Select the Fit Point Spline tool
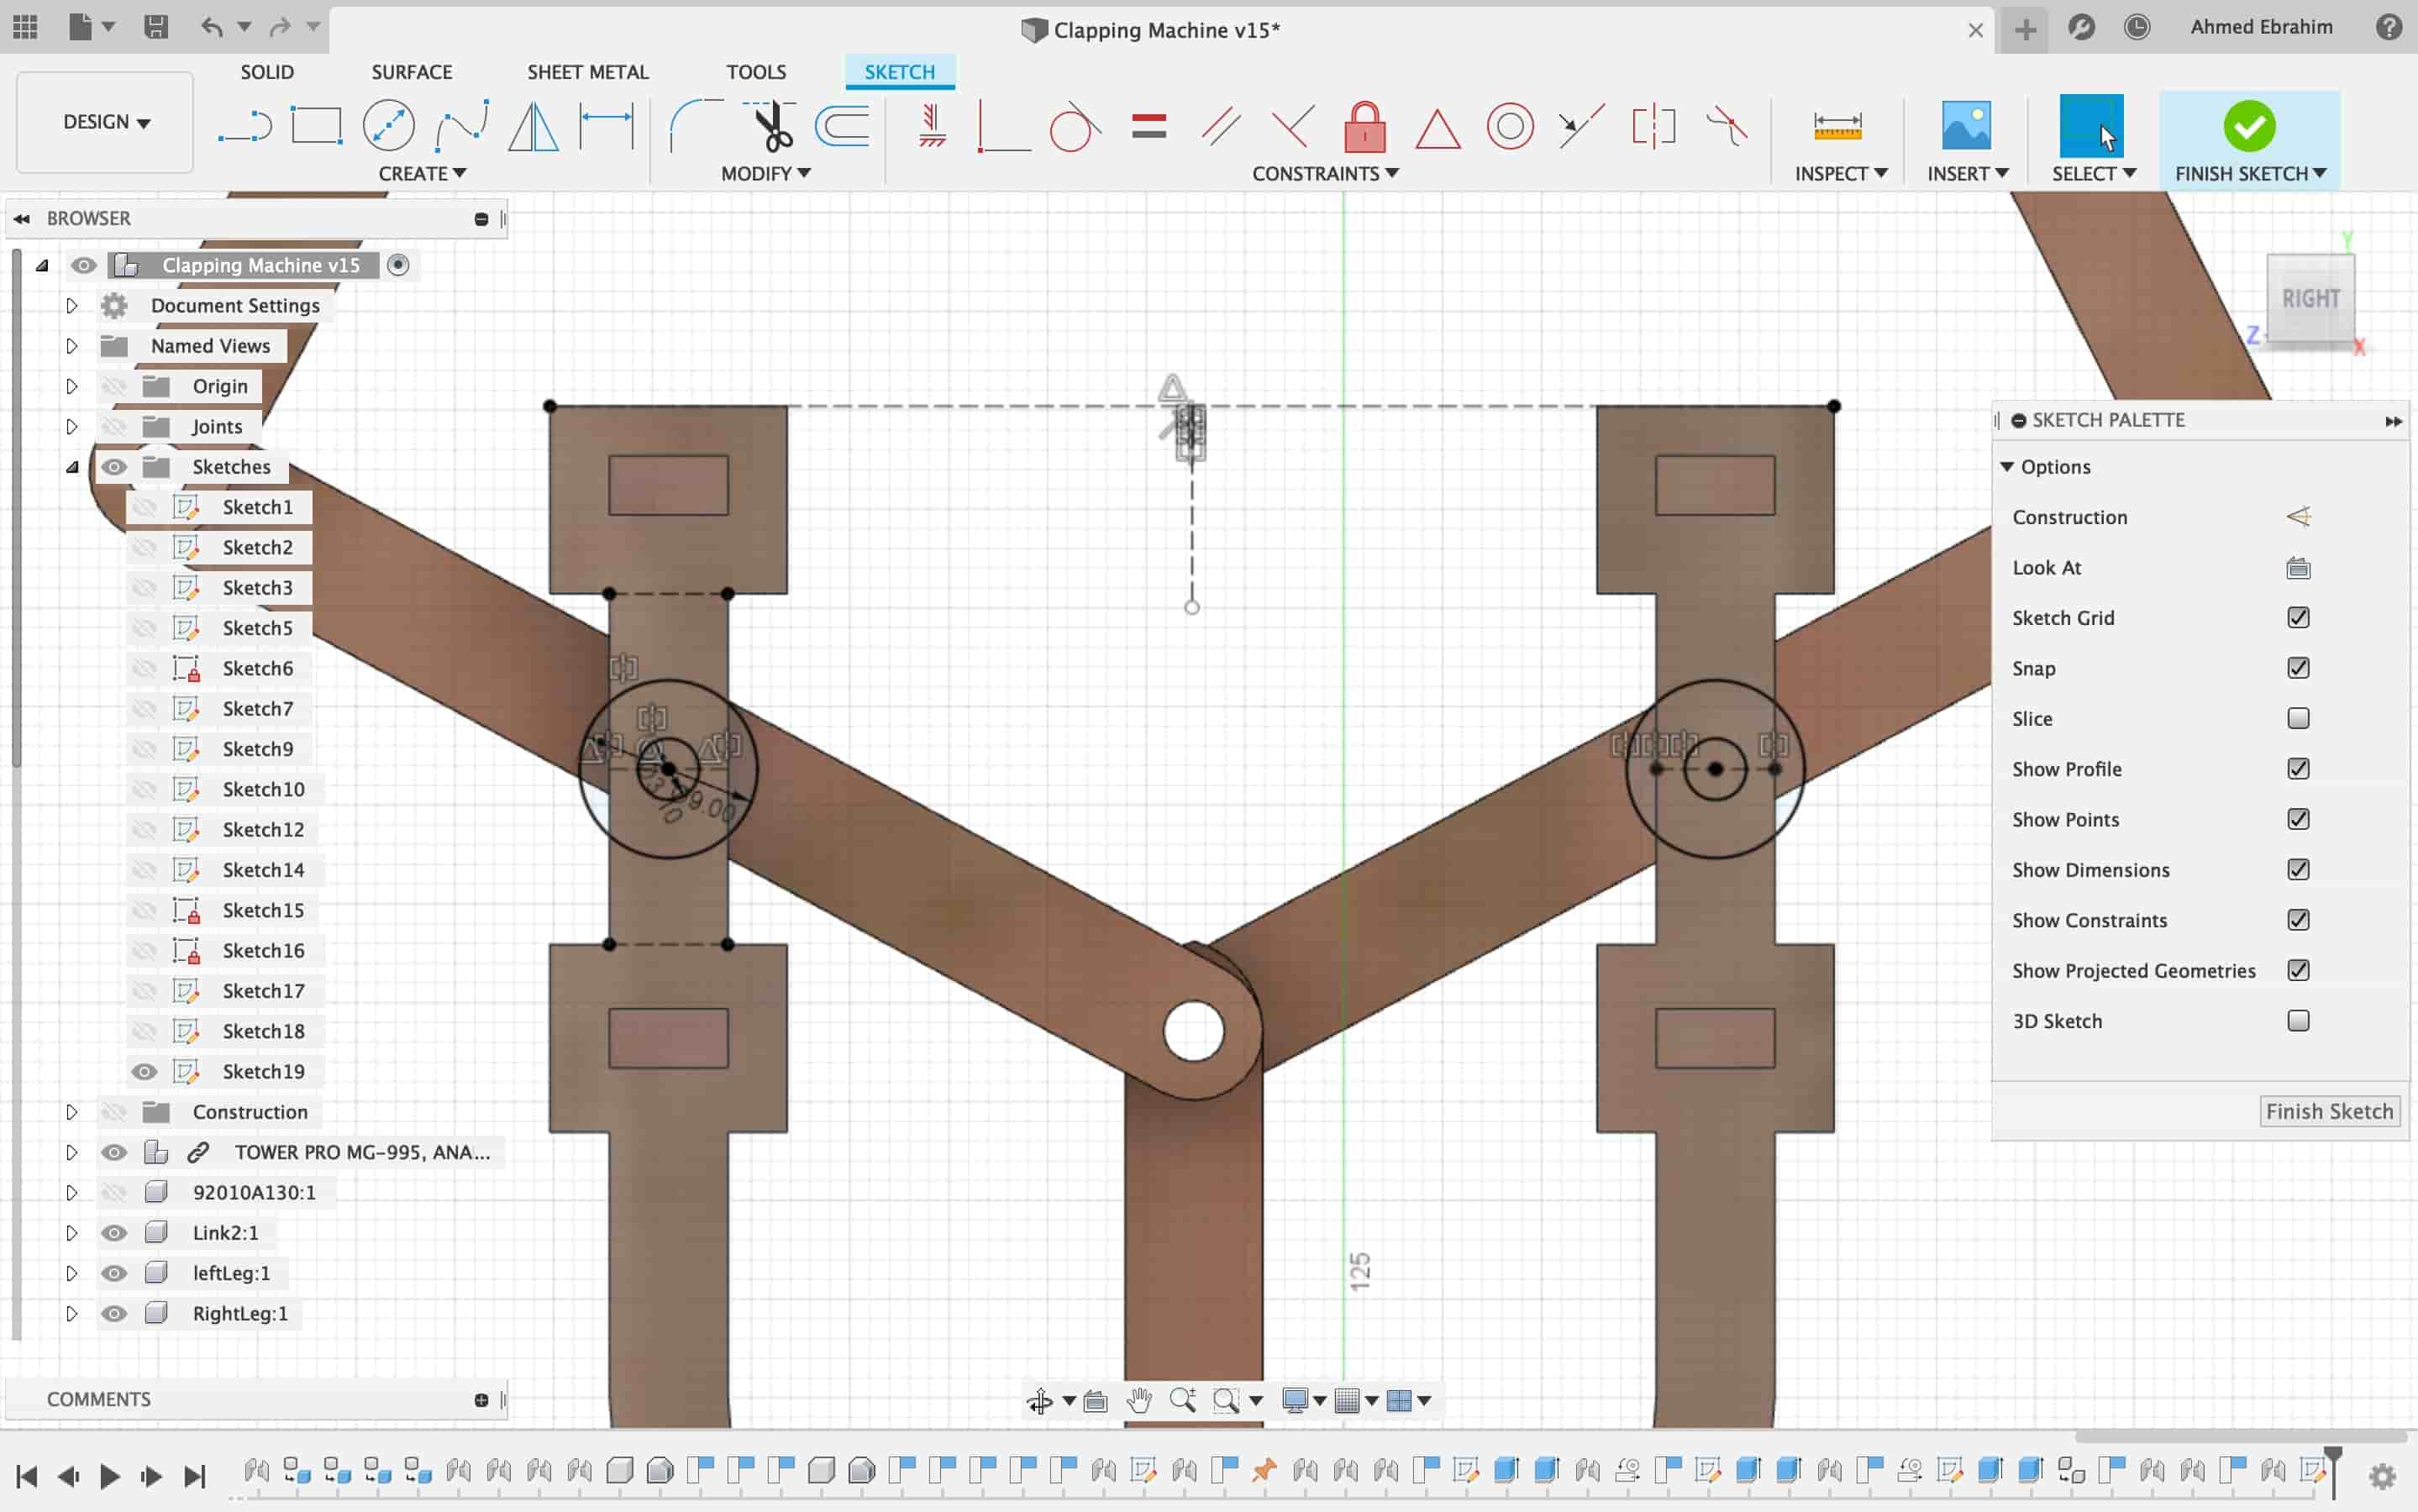 pyautogui.click(x=462, y=127)
